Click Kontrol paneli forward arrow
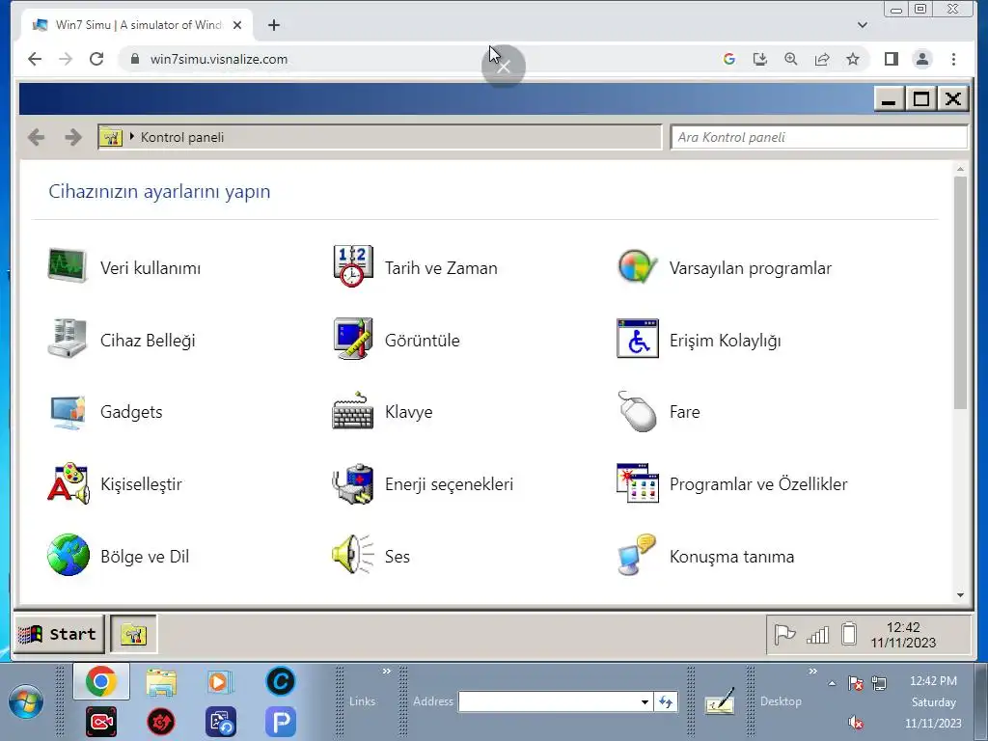Image resolution: width=988 pixels, height=741 pixels. coord(73,137)
